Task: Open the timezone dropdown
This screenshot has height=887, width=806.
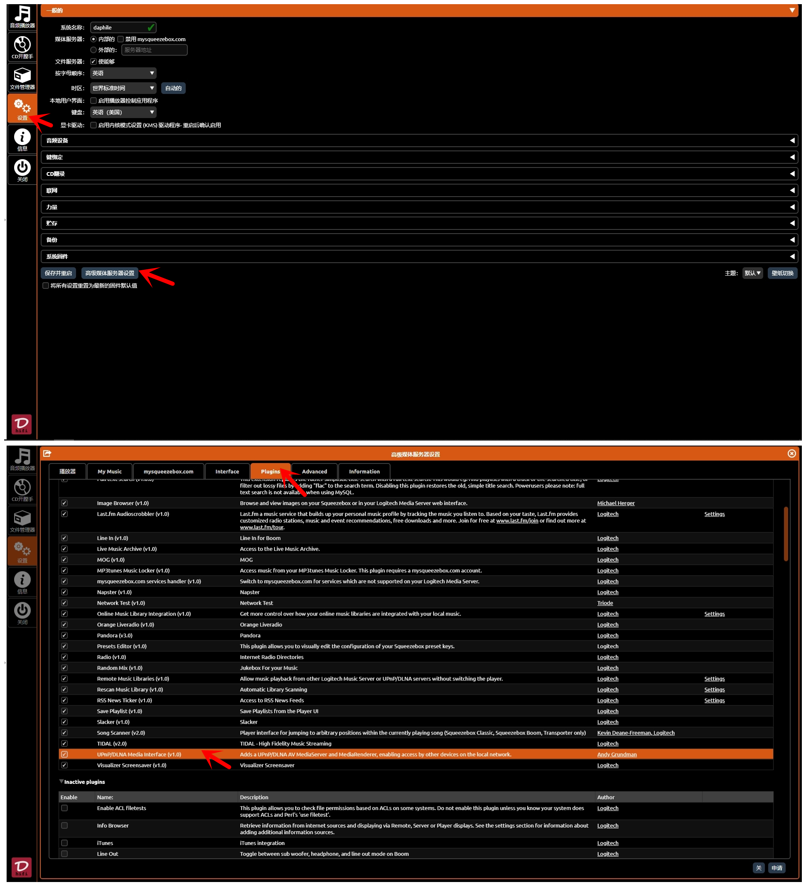Action: pos(123,88)
